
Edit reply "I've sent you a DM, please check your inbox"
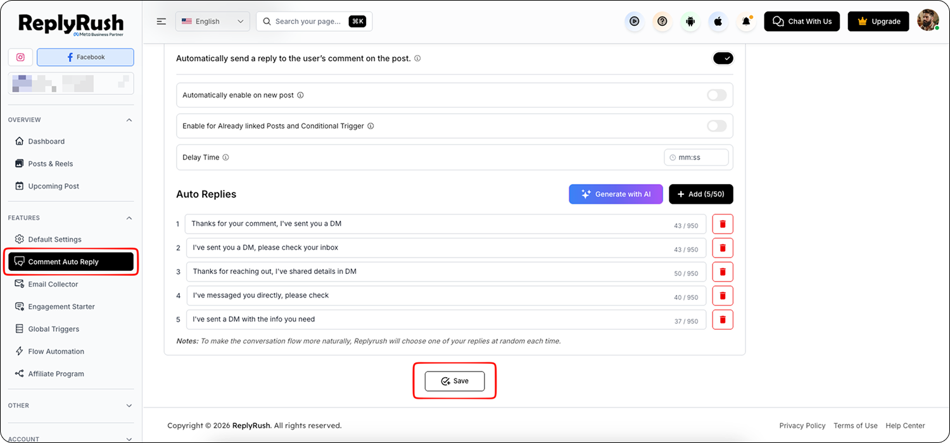click(x=446, y=248)
